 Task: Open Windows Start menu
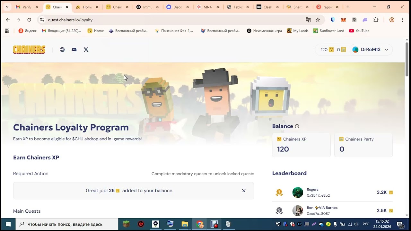coord(8,224)
